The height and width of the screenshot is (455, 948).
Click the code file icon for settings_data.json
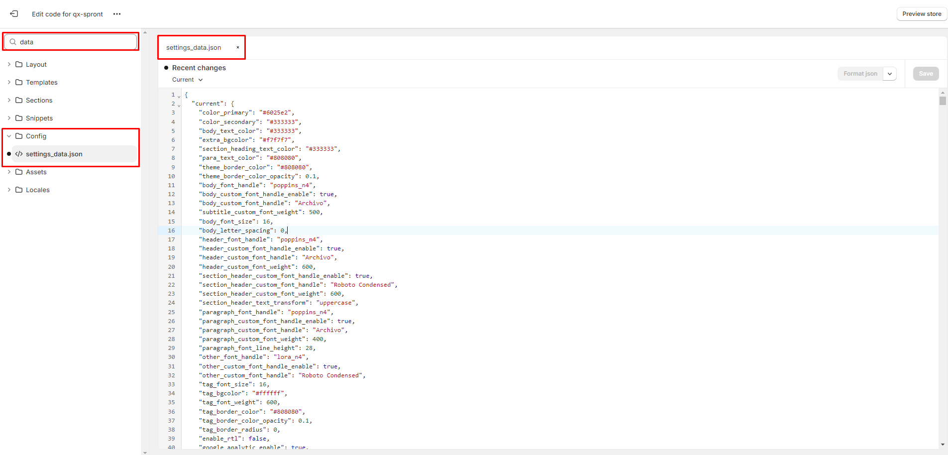(x=19, y=154)
